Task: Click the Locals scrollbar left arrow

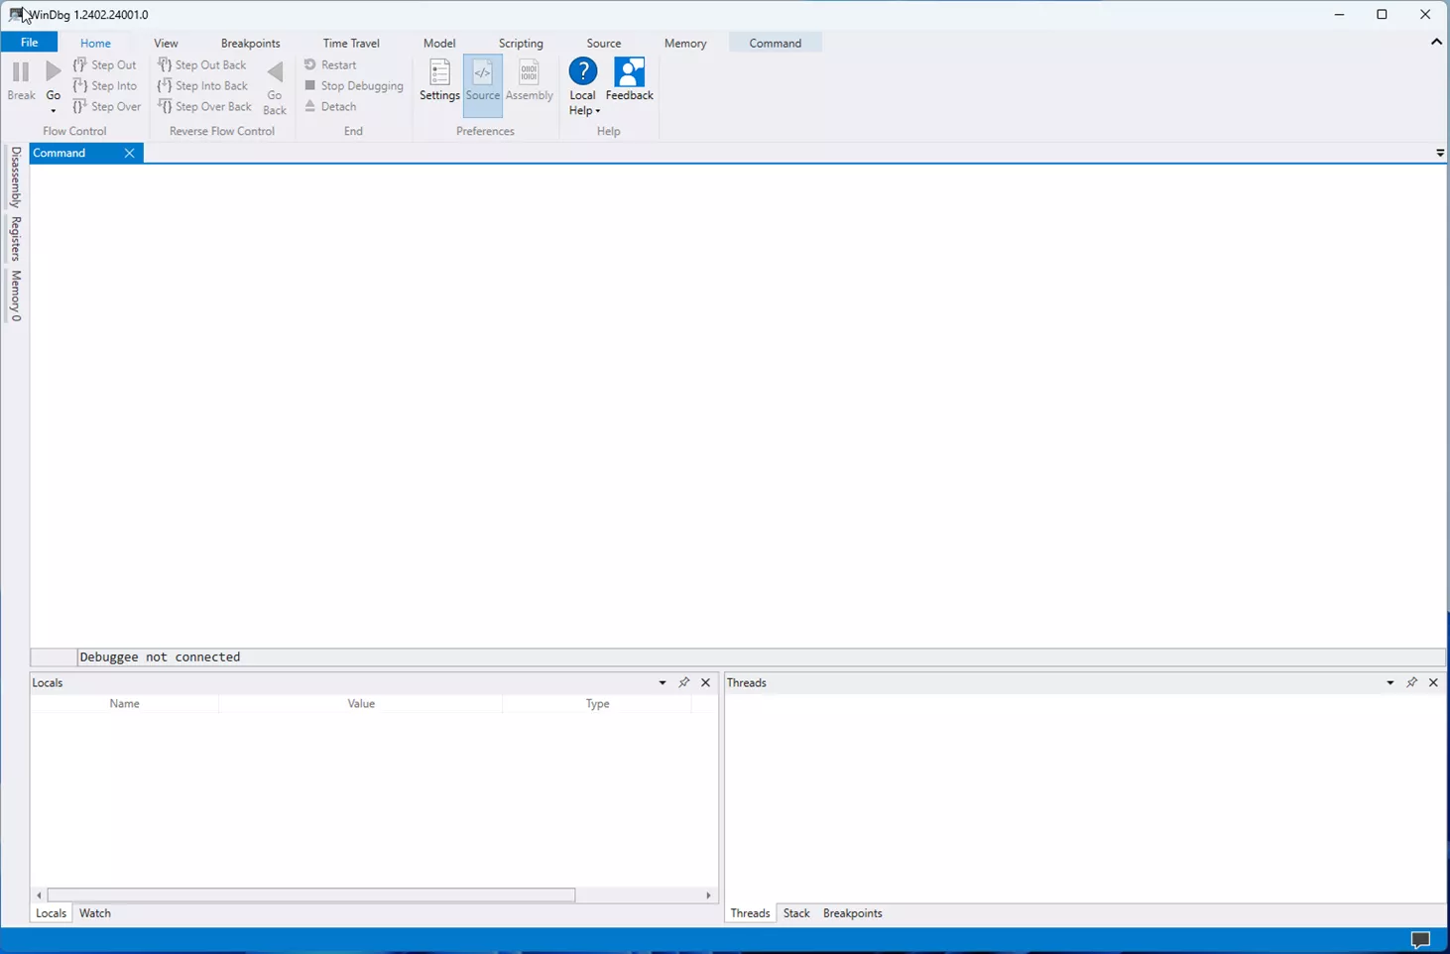Action: 39,894
